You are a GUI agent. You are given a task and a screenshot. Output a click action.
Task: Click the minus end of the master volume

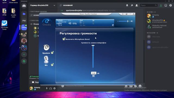click(118, 21)
